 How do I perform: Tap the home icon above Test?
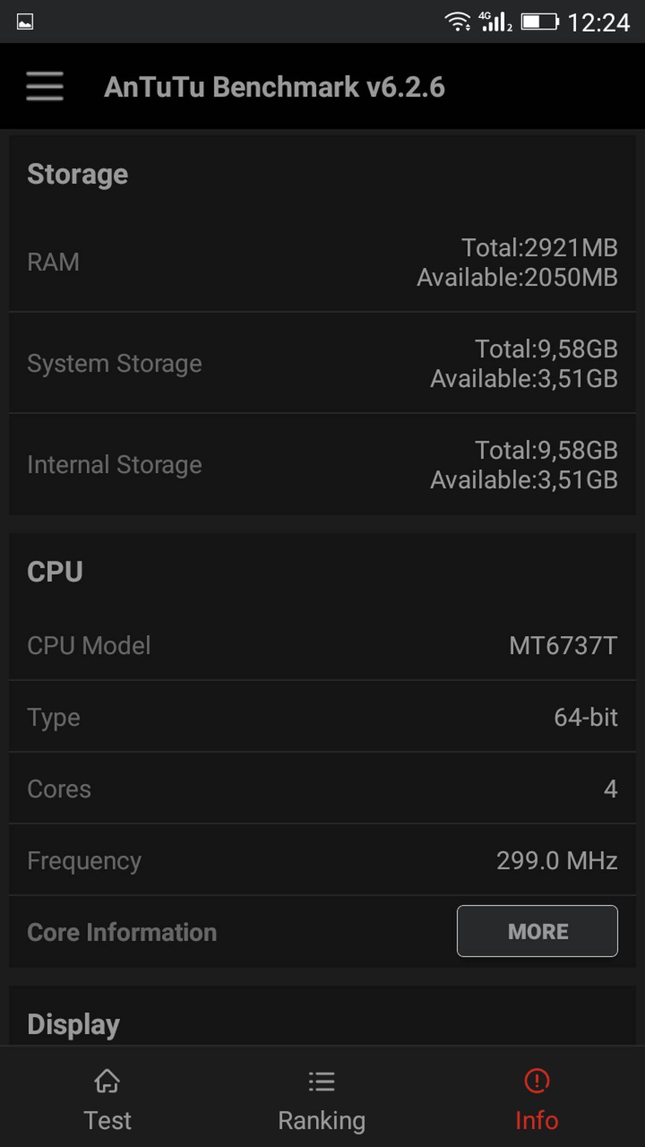point(107,1081)
